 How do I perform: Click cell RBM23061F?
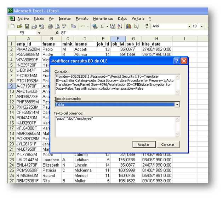[29, 181]
